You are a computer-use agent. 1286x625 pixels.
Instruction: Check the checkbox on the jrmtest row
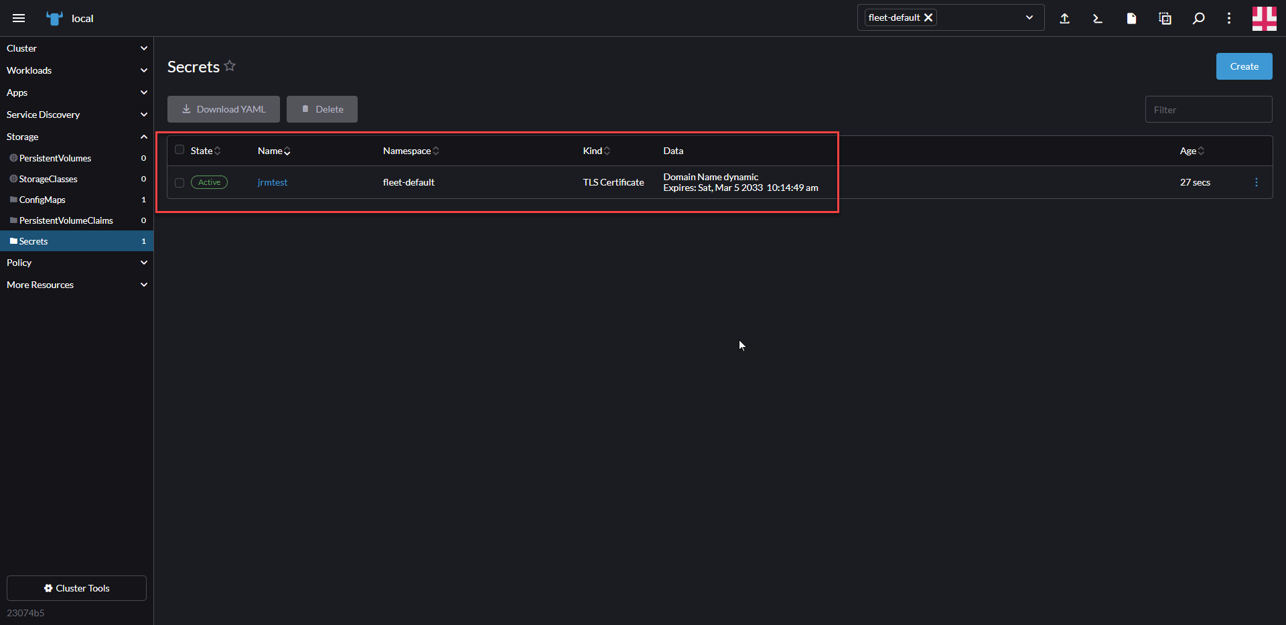click(x=179, y=182)
